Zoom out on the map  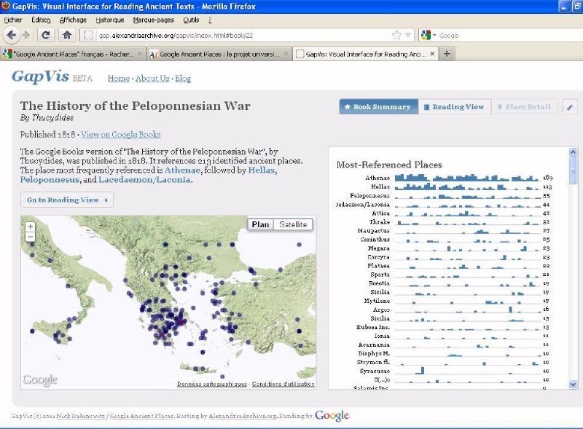click(30, 237)
